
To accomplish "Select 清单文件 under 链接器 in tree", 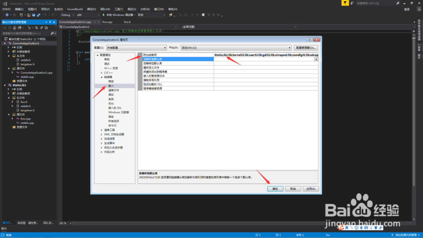I will click(x=113, y=90).
